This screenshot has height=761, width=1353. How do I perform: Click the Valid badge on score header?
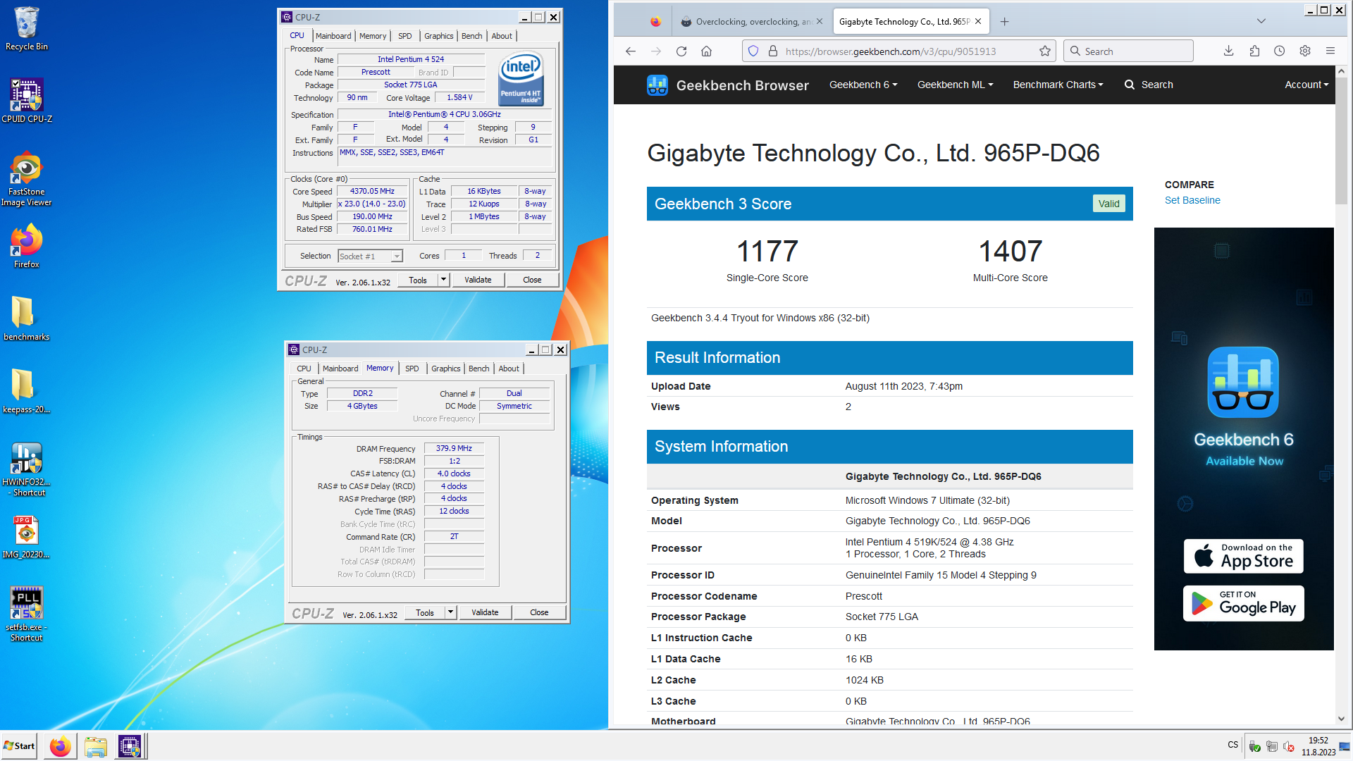point(1108,204)
